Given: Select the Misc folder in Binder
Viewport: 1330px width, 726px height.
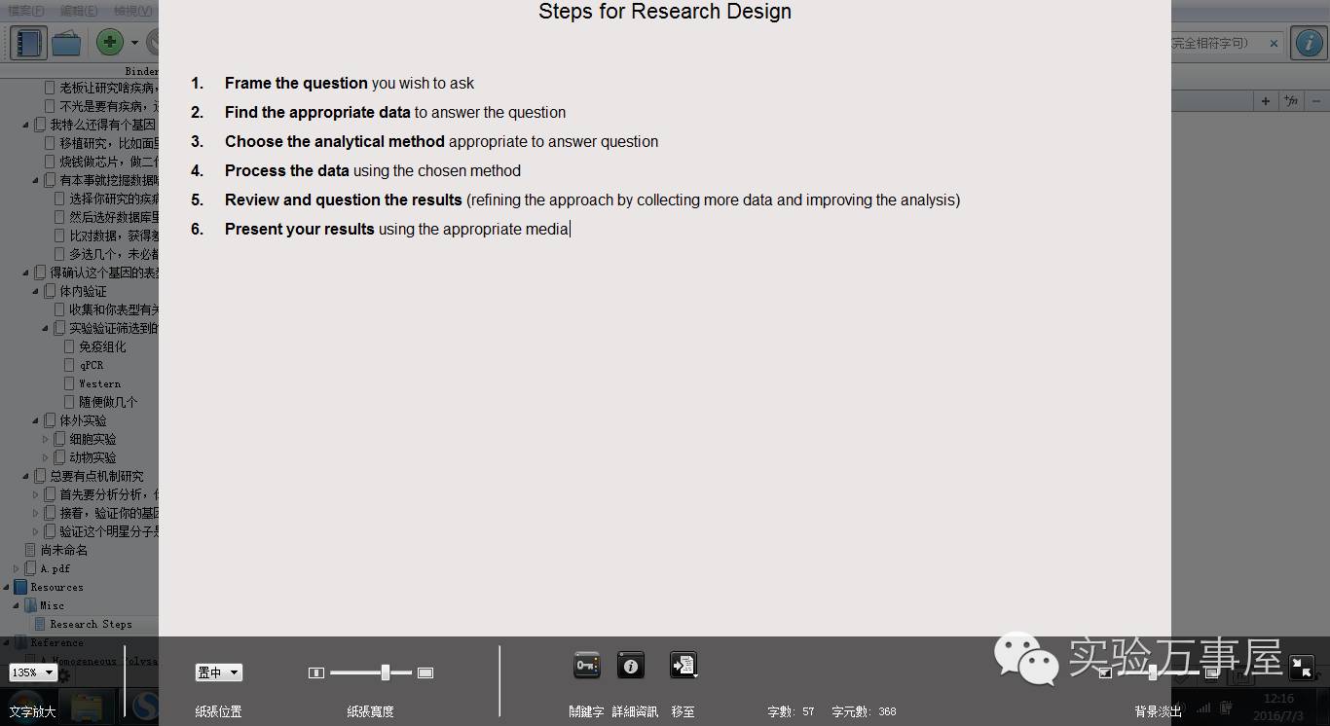Looking at the screenshot, I should [x=53, y=605].
